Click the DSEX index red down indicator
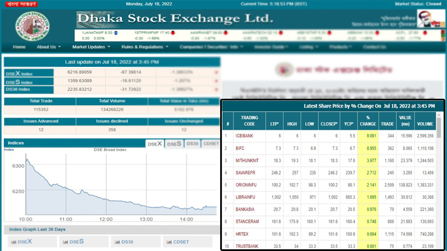The height and width of the screenshot is (251, 447). [216, 73]
